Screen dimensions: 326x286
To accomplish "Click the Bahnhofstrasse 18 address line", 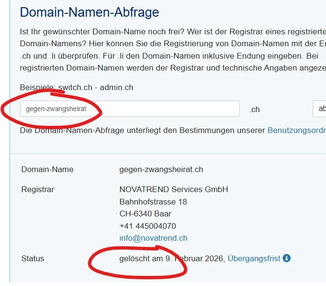I will tap(153, 202).
